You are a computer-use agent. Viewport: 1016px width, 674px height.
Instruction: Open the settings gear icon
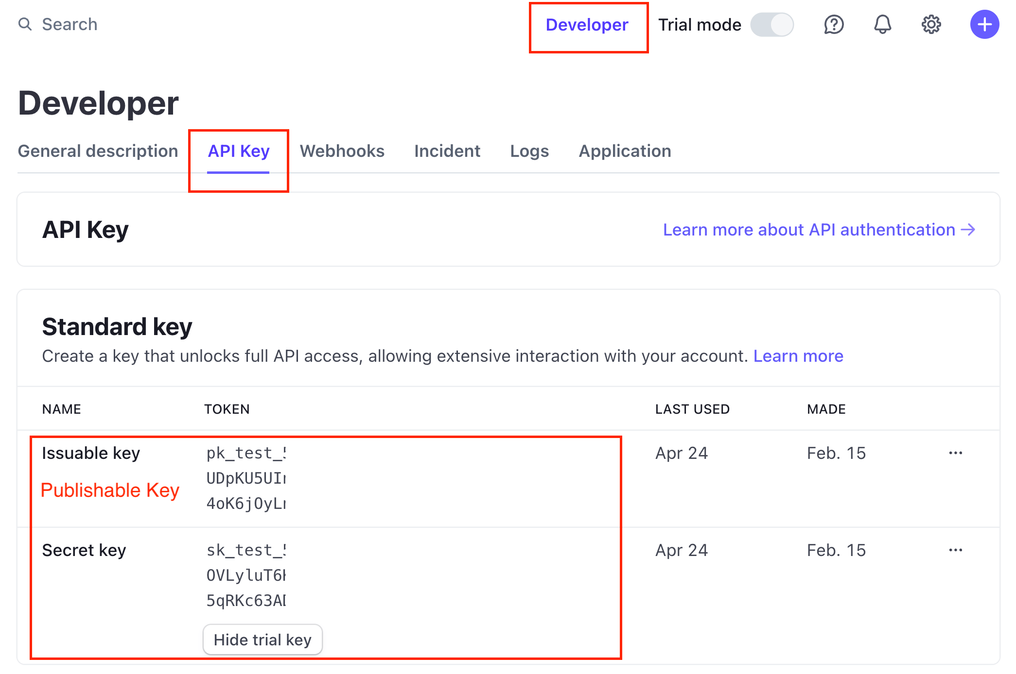click(x=931, y=24)
